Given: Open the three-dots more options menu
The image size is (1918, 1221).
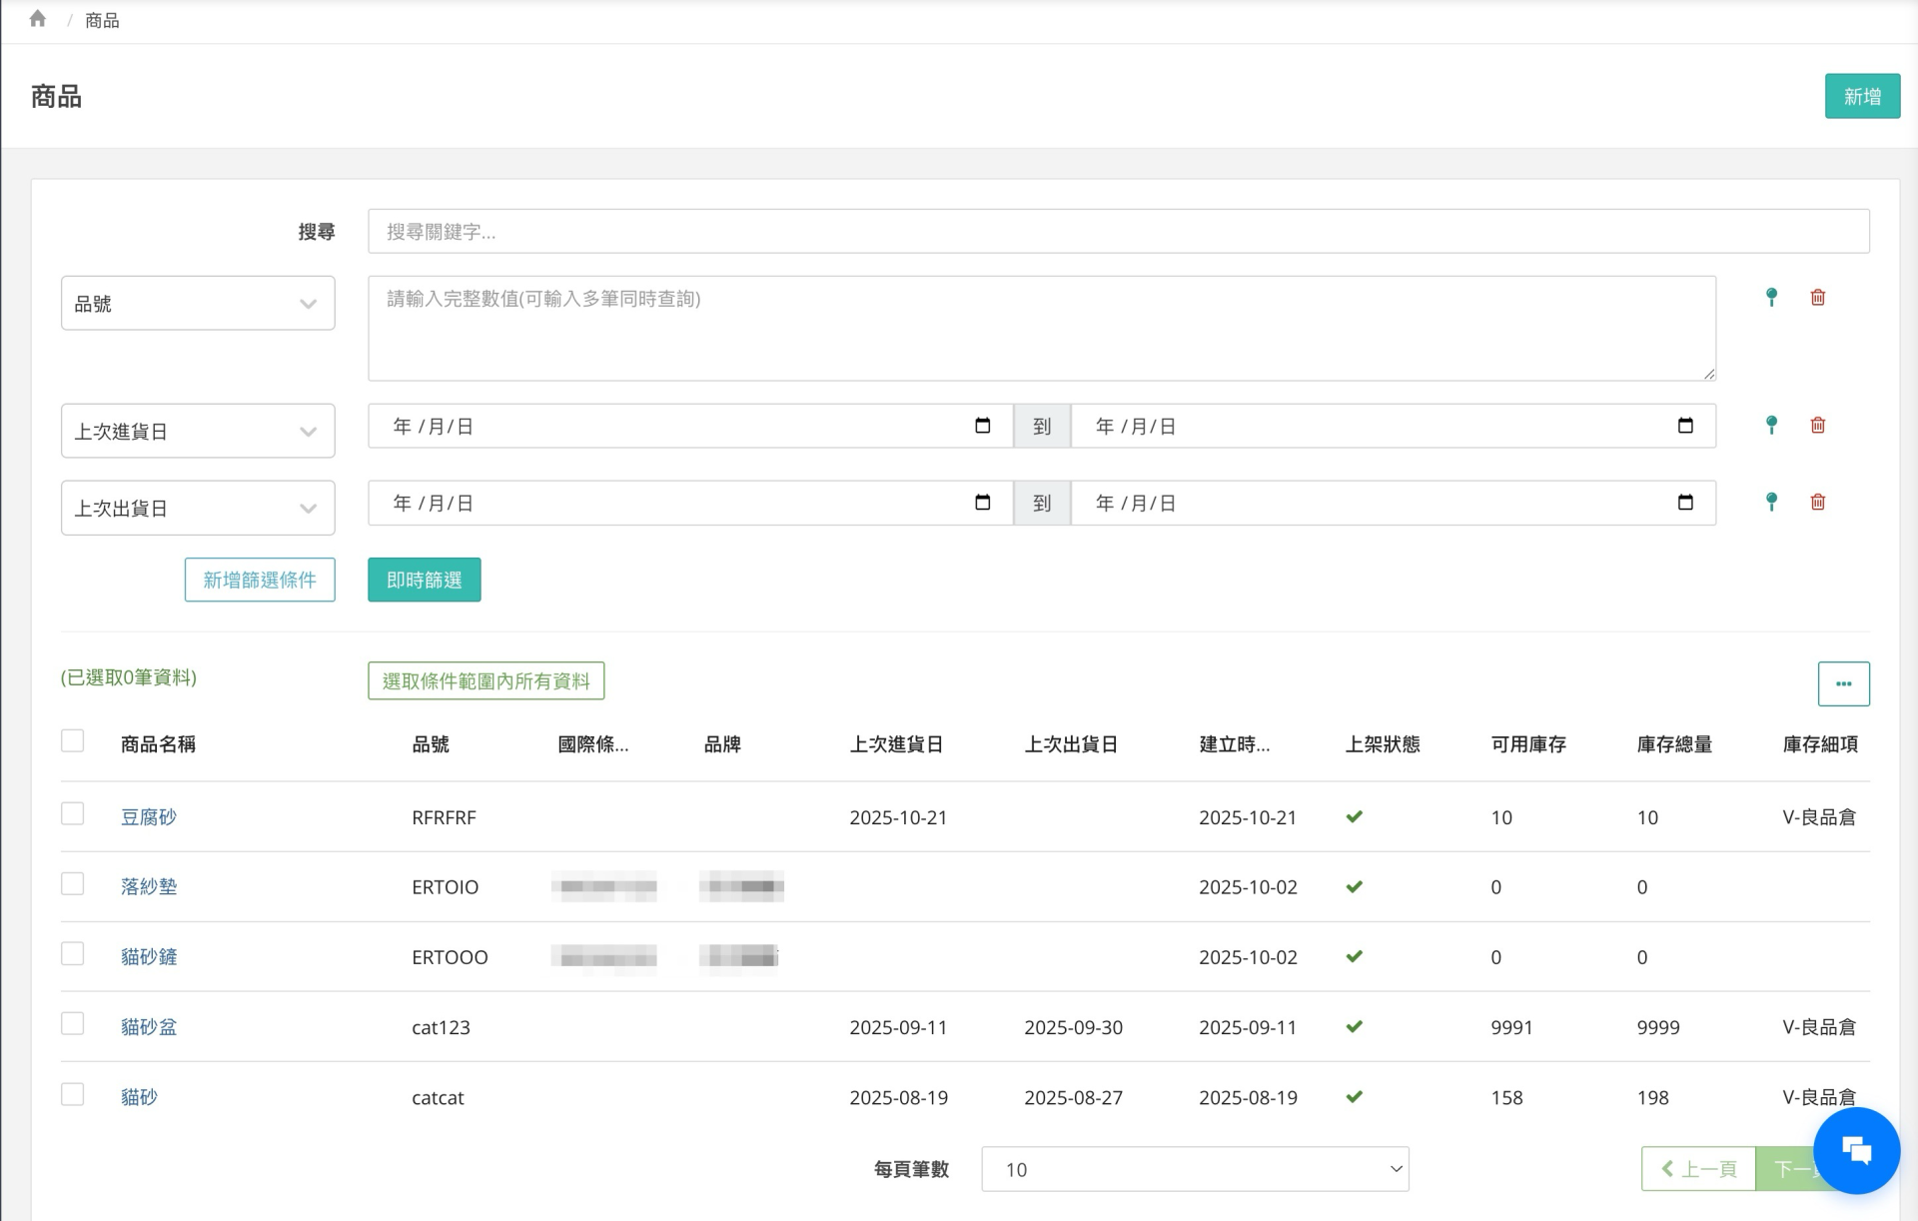Looking at the screenshot, I should coord(1842,683).
